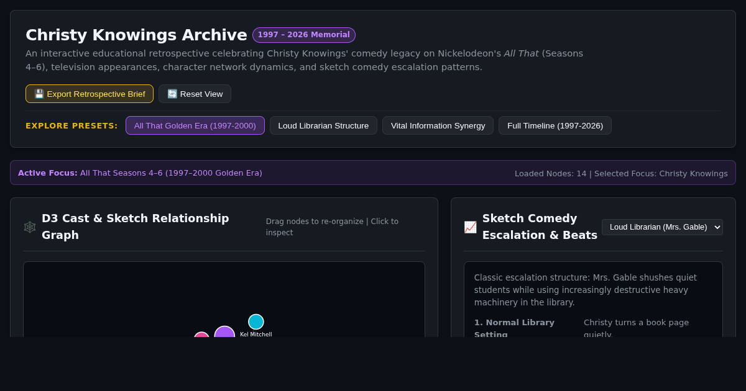This screenshot has height=391, width=746.
Task: Click the Christy Knowings Archive heading
Action: click(x=136, y=35)
